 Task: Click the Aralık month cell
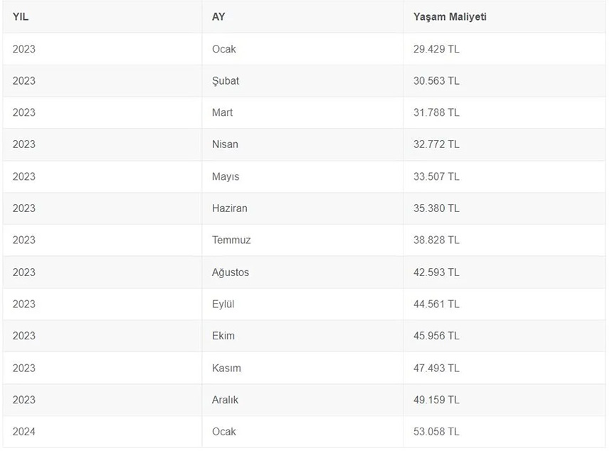[225, 400]
